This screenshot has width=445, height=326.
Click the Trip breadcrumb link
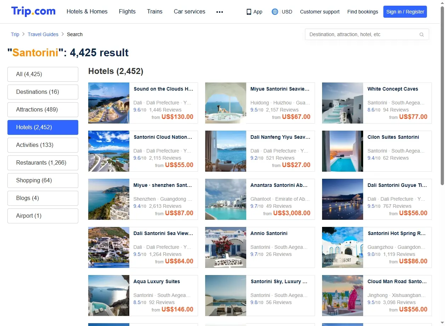15,34
